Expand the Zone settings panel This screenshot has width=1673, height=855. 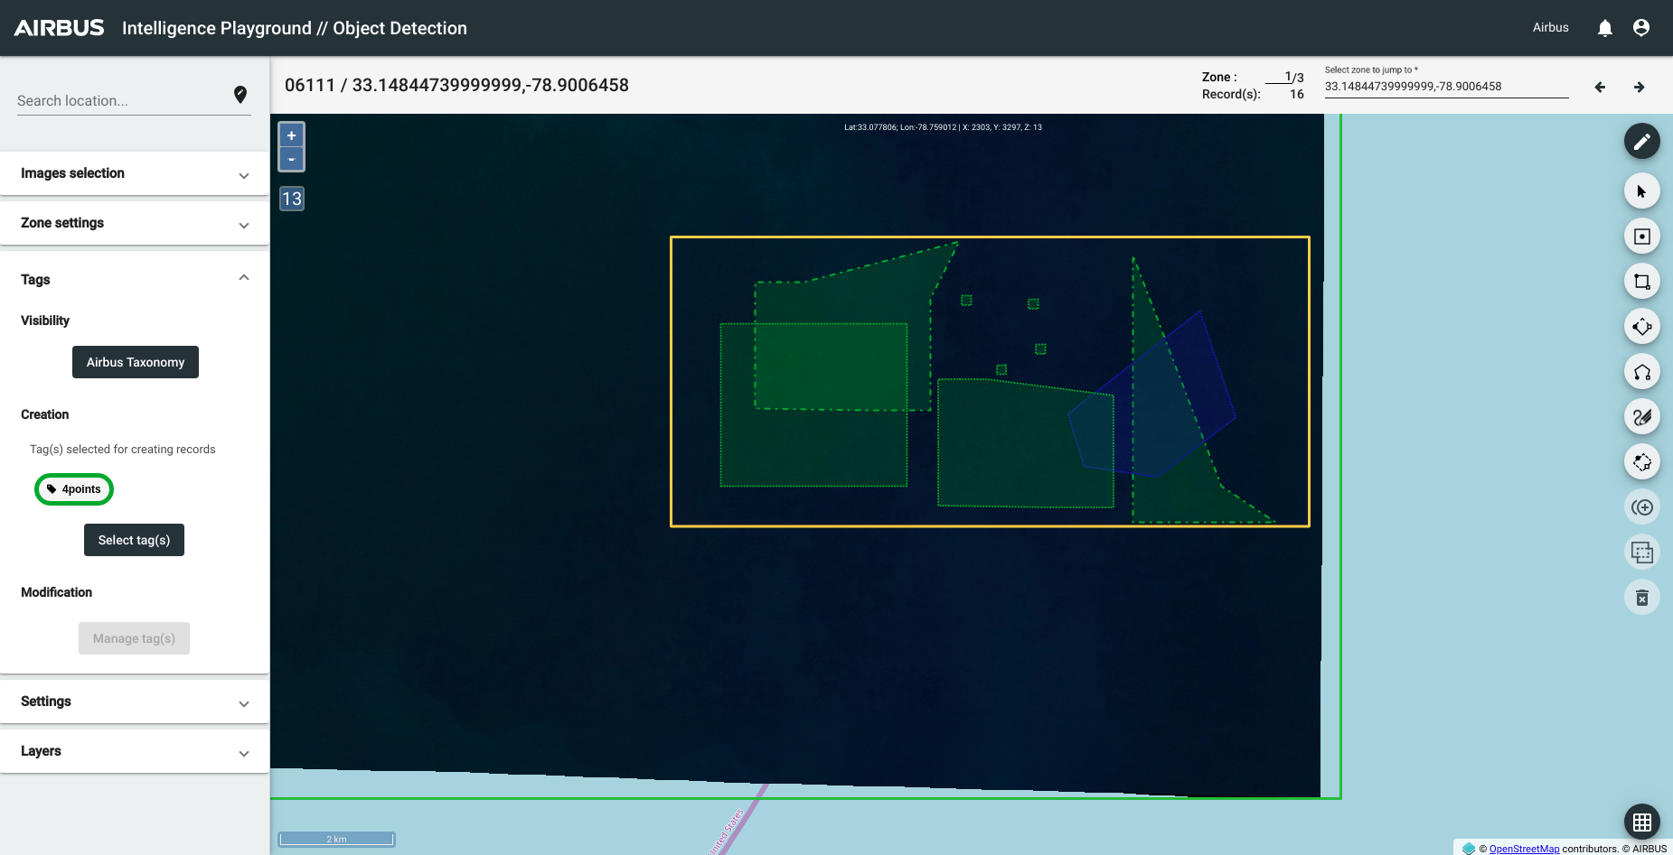(x=135, y=223)
